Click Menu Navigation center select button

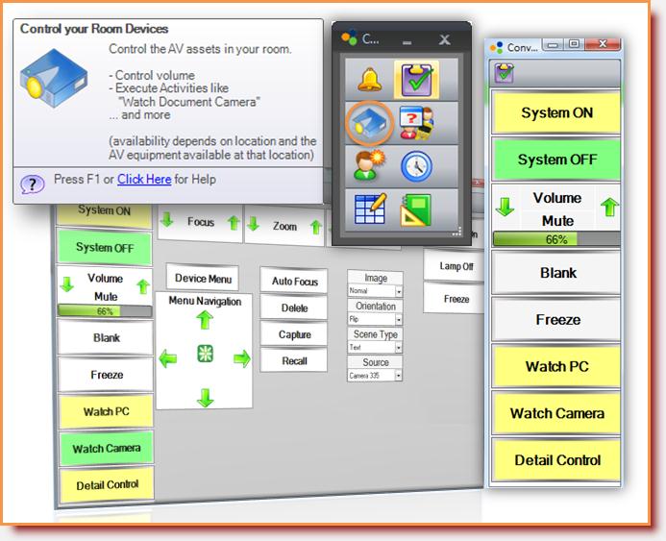(x=205, y=354)
